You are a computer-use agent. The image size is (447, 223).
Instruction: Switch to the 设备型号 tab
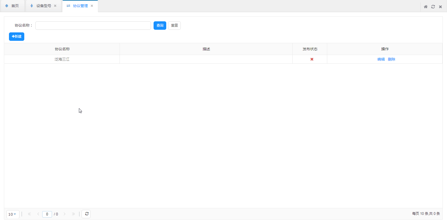(x=44, y=6)
